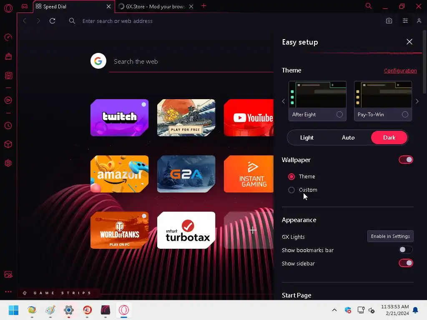
Task: Click the search tabs magnifier icon
Action: (369, 6)
